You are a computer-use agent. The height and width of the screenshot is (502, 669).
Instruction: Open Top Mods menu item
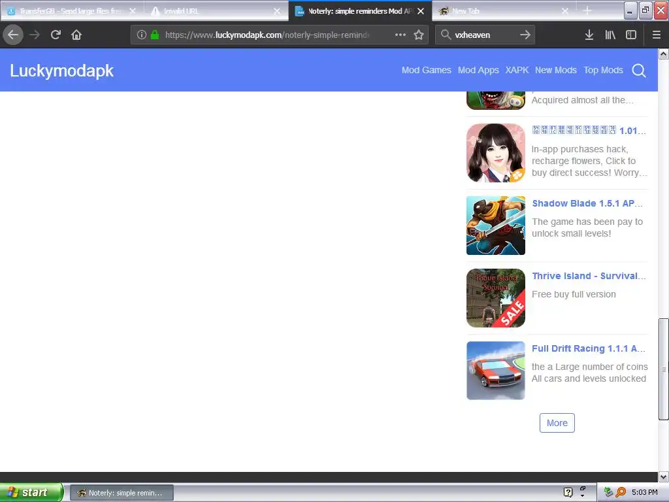pos(603,70)
